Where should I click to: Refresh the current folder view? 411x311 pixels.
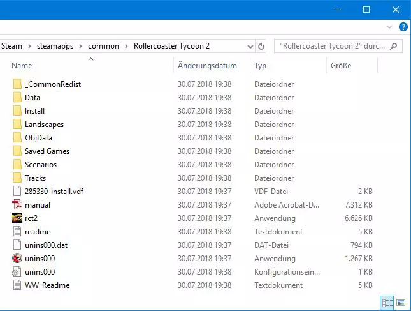261,46
